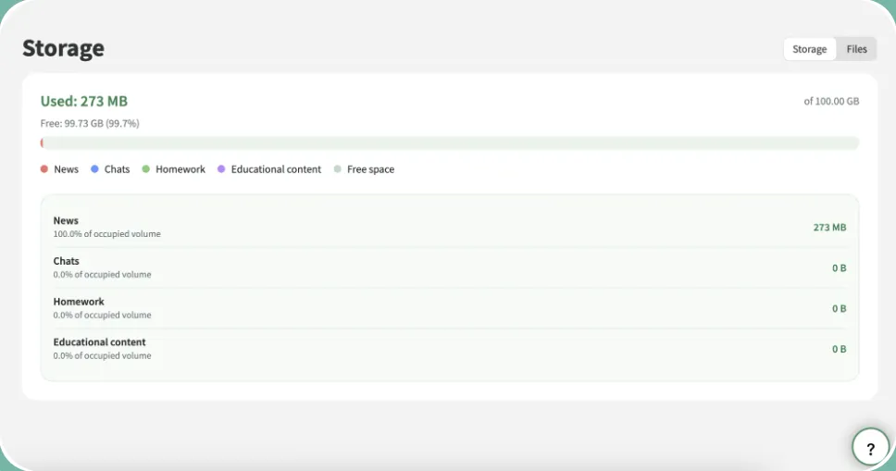The width and height of the screenshot is (896, 471).
Task: Select the Homework legend label
Action: [x=180, y=169]
